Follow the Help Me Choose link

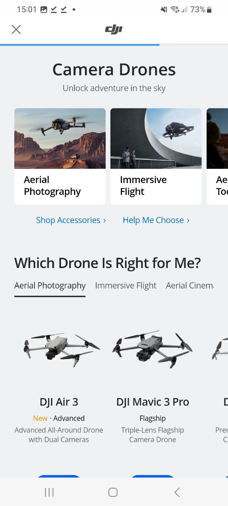156,220
